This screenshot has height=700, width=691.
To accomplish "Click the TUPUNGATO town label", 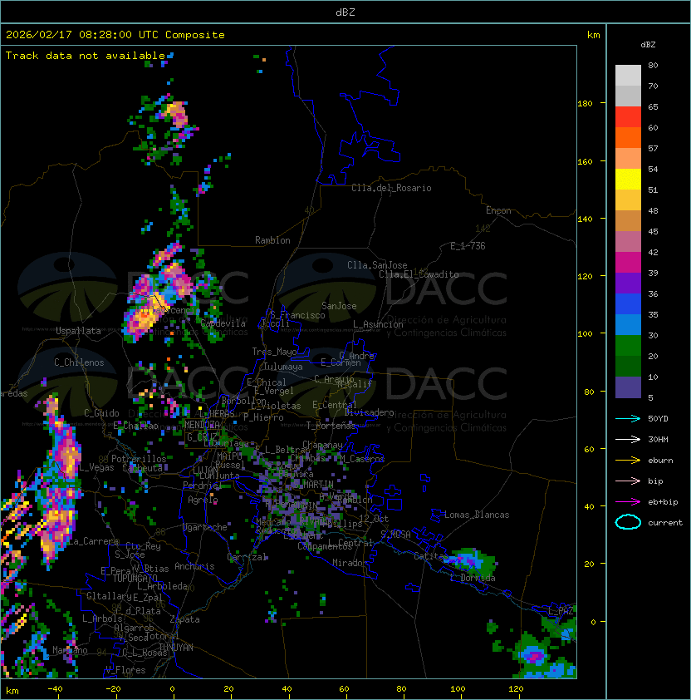I will click(135, 578).
